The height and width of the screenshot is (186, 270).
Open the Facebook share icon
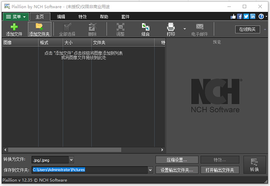(x=240, y=16)
